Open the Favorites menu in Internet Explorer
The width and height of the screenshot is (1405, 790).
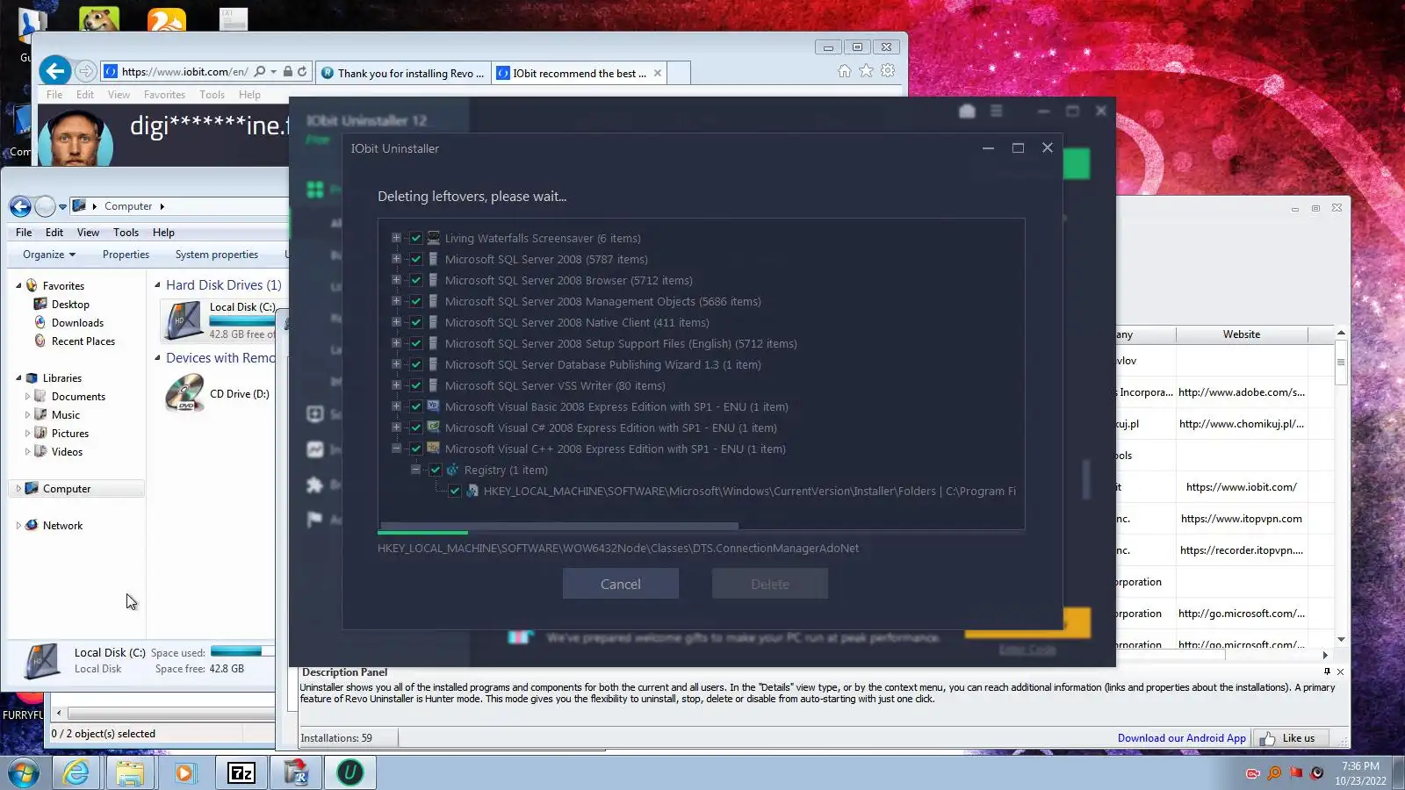[164, 95]
